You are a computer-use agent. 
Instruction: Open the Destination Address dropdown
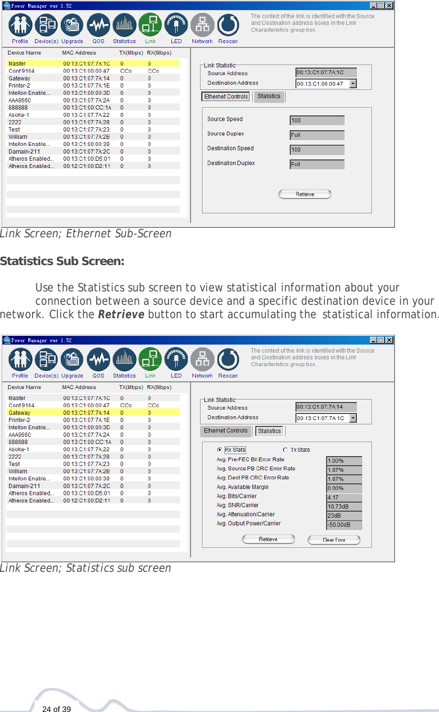pyautogui.click(x=352, y=83)
